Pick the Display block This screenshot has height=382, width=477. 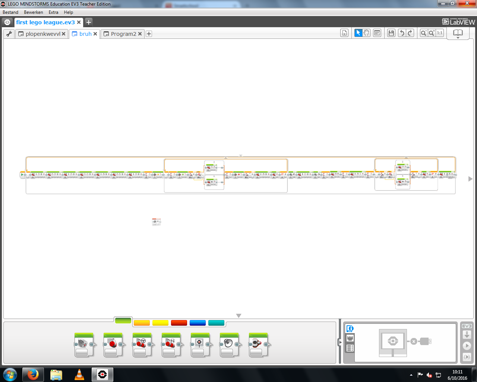point(200,345)
